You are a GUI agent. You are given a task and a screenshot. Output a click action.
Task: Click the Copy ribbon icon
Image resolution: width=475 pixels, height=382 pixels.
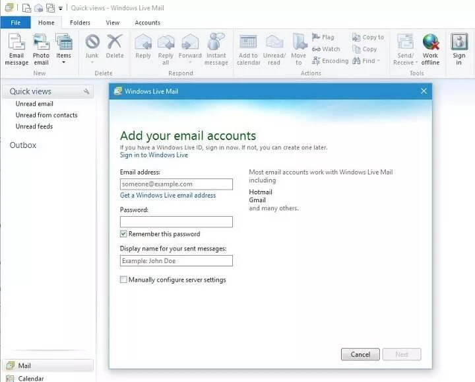356,49
